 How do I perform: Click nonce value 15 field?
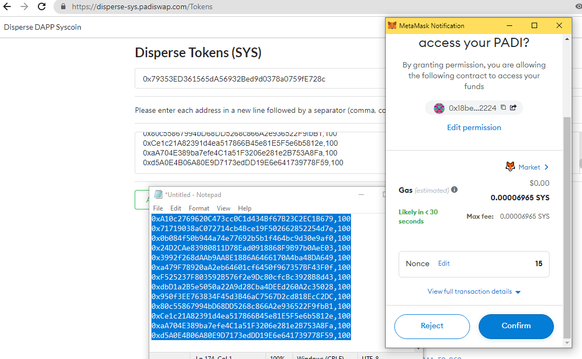[x=539, y=263]
